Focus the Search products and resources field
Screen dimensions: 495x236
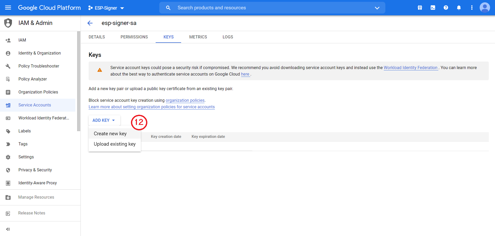(x=272, y=8)
